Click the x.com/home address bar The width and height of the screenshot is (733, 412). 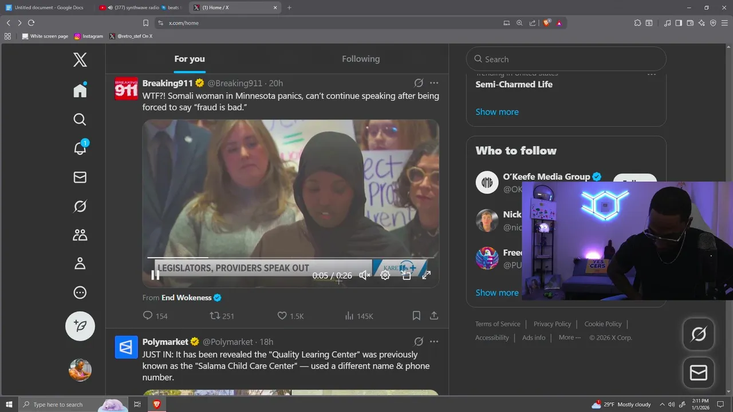[x=326, y=23]
